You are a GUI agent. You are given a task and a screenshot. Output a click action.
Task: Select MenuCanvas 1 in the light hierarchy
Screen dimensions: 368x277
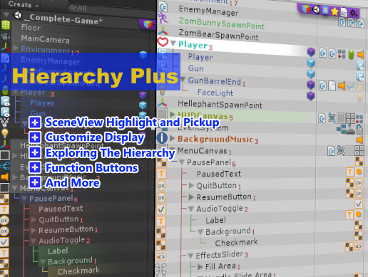[204, 151]
